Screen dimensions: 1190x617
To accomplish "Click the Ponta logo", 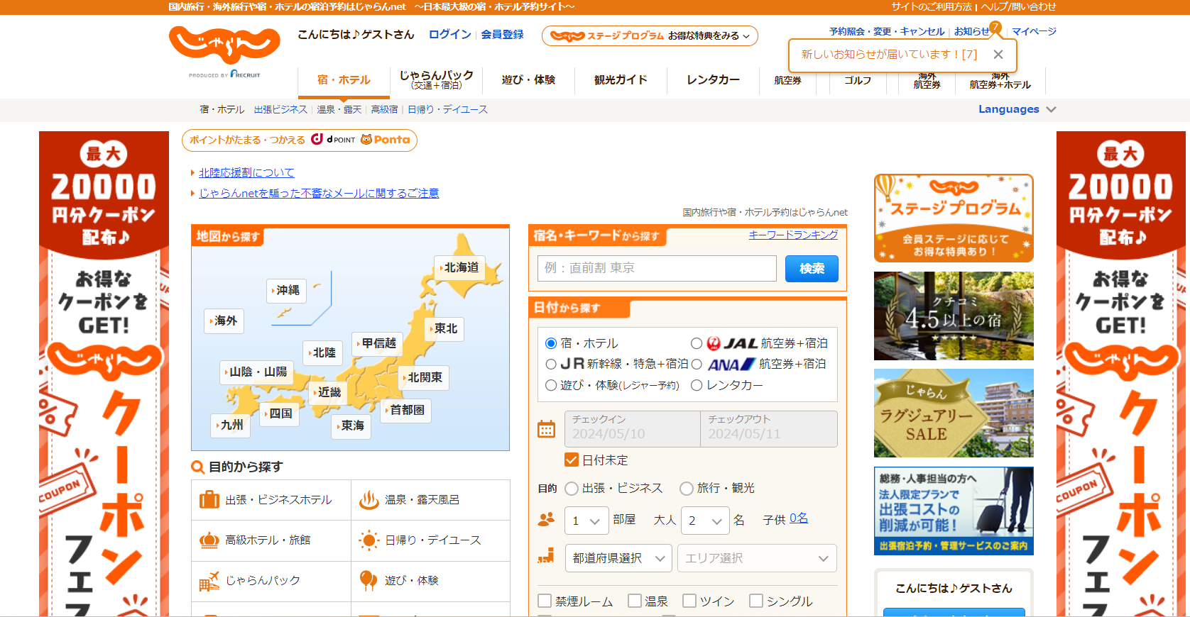I will click(386, 140).
